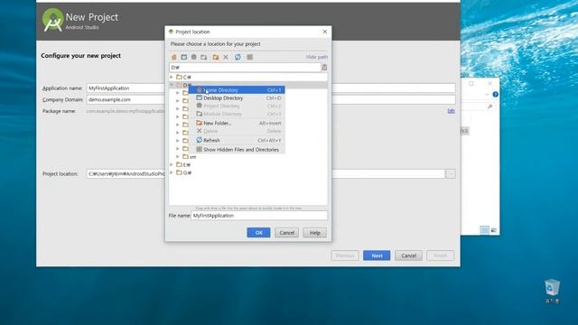Click the project location browse button
This screenshot has height=325, width=578.
click(x=451, y=173)
